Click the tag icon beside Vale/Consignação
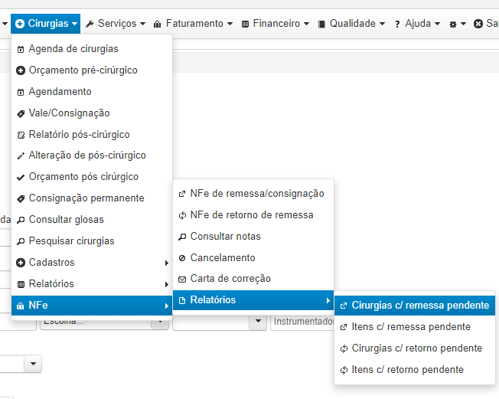499x399 pixels. (21, 113)
